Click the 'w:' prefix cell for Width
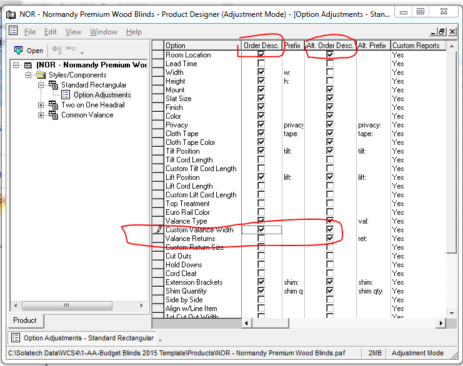 pyautogui.click(x=293, y=72)
